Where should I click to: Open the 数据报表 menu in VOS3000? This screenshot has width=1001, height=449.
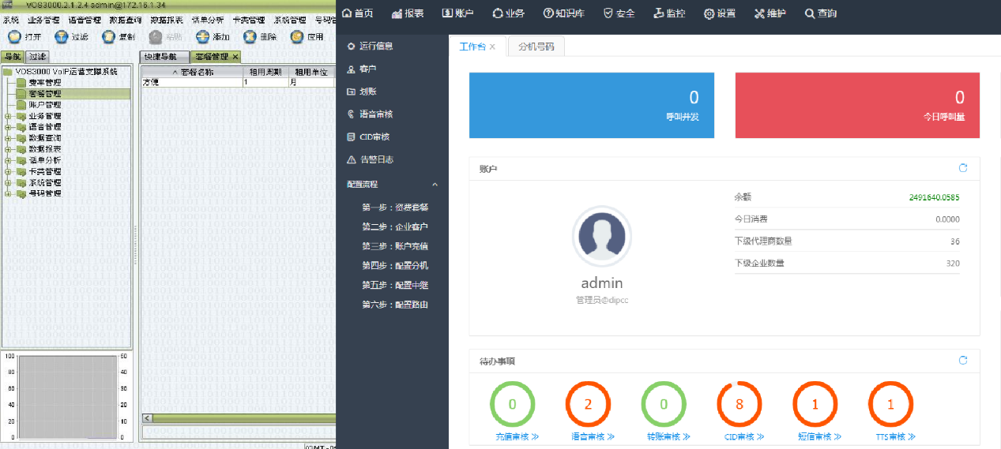tap(166, 20)
